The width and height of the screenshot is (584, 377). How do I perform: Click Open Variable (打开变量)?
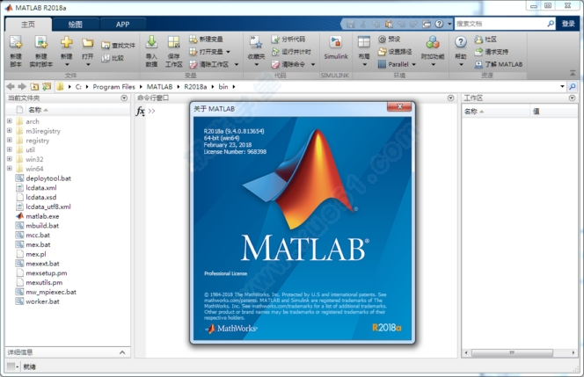point(206,52)
